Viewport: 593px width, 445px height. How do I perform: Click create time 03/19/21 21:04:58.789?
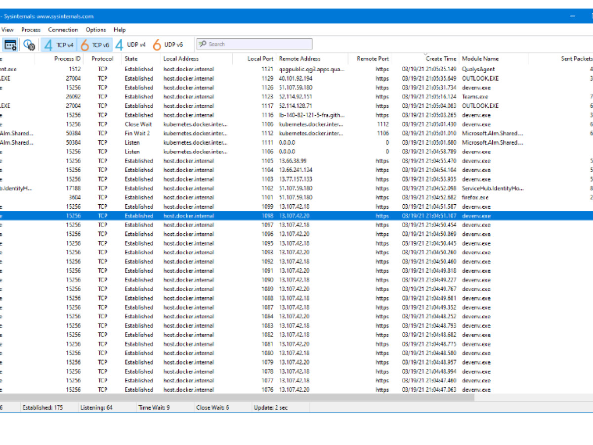[x=429, y=152]
